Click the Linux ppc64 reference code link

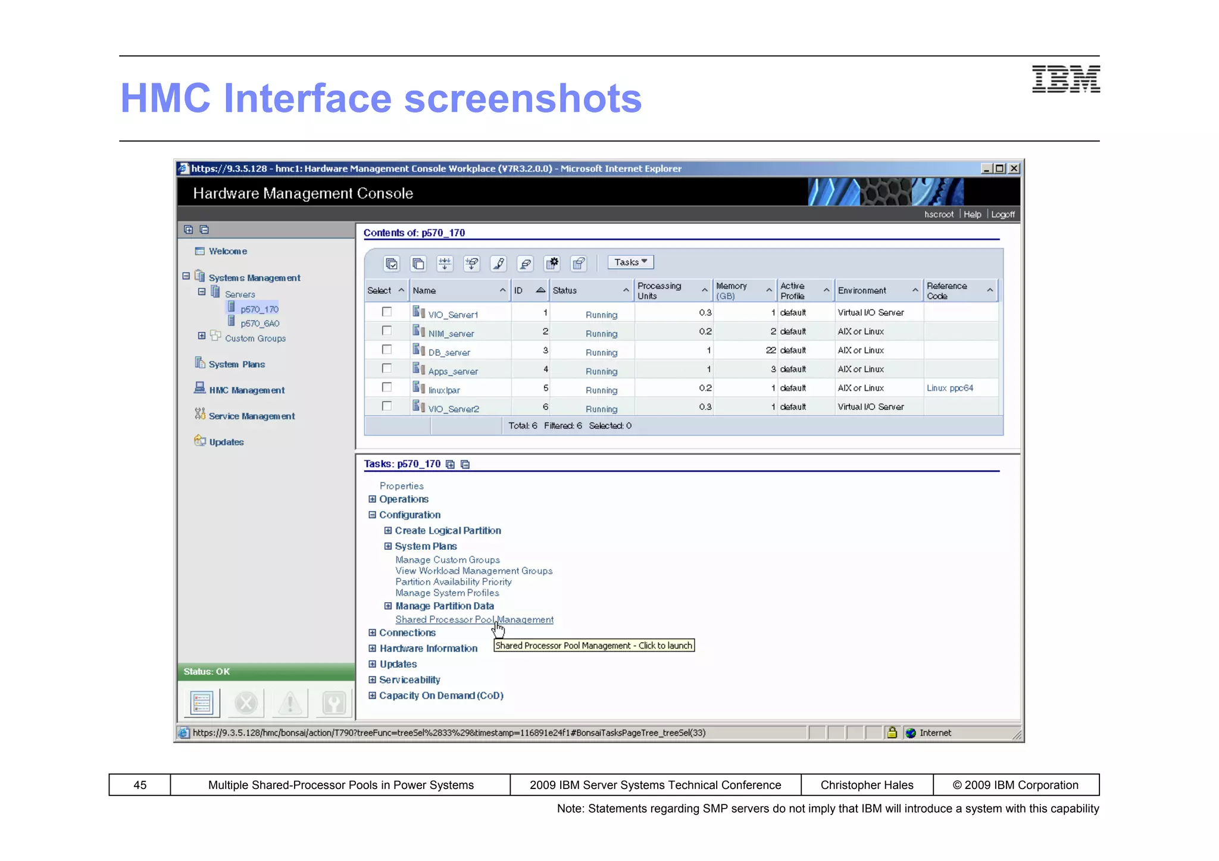point(950,388)
